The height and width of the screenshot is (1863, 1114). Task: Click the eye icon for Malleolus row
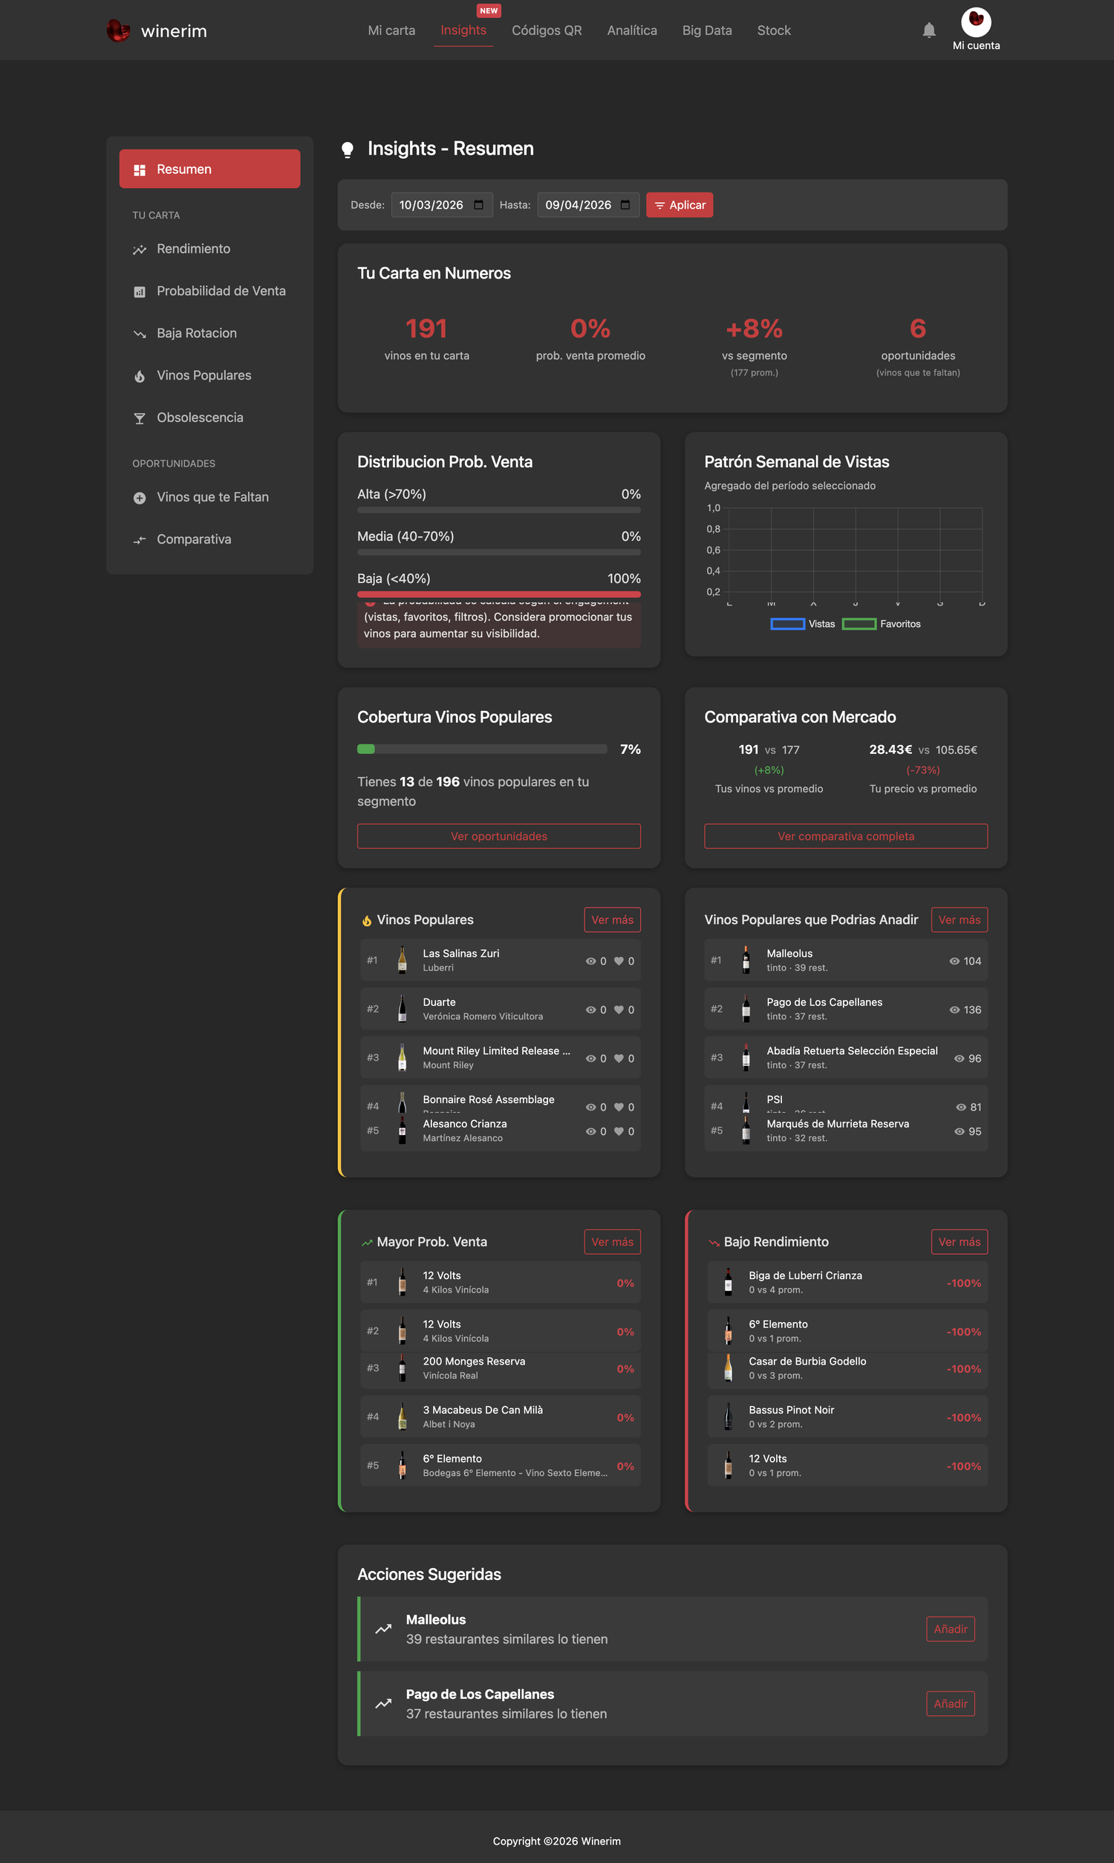coord(954,960)
